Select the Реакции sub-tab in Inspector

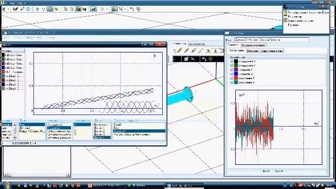click(253, 51)
